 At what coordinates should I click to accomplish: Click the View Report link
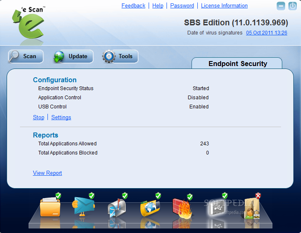(x=47, y=173)
